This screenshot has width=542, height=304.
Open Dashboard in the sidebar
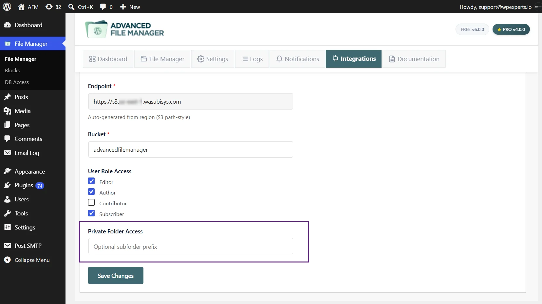click(x=33, y=25)
